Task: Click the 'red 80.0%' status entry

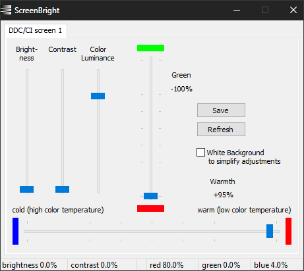Action: pos(167,265)
